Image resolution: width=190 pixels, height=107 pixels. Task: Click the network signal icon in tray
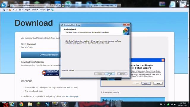click(172, 104)
